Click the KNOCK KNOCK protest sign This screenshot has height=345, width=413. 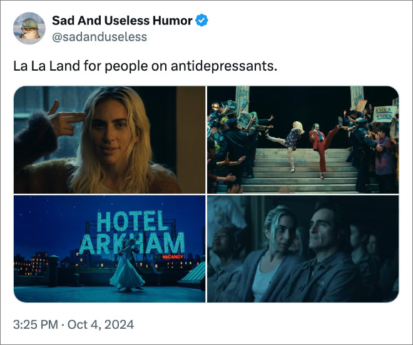coord(385,113)
